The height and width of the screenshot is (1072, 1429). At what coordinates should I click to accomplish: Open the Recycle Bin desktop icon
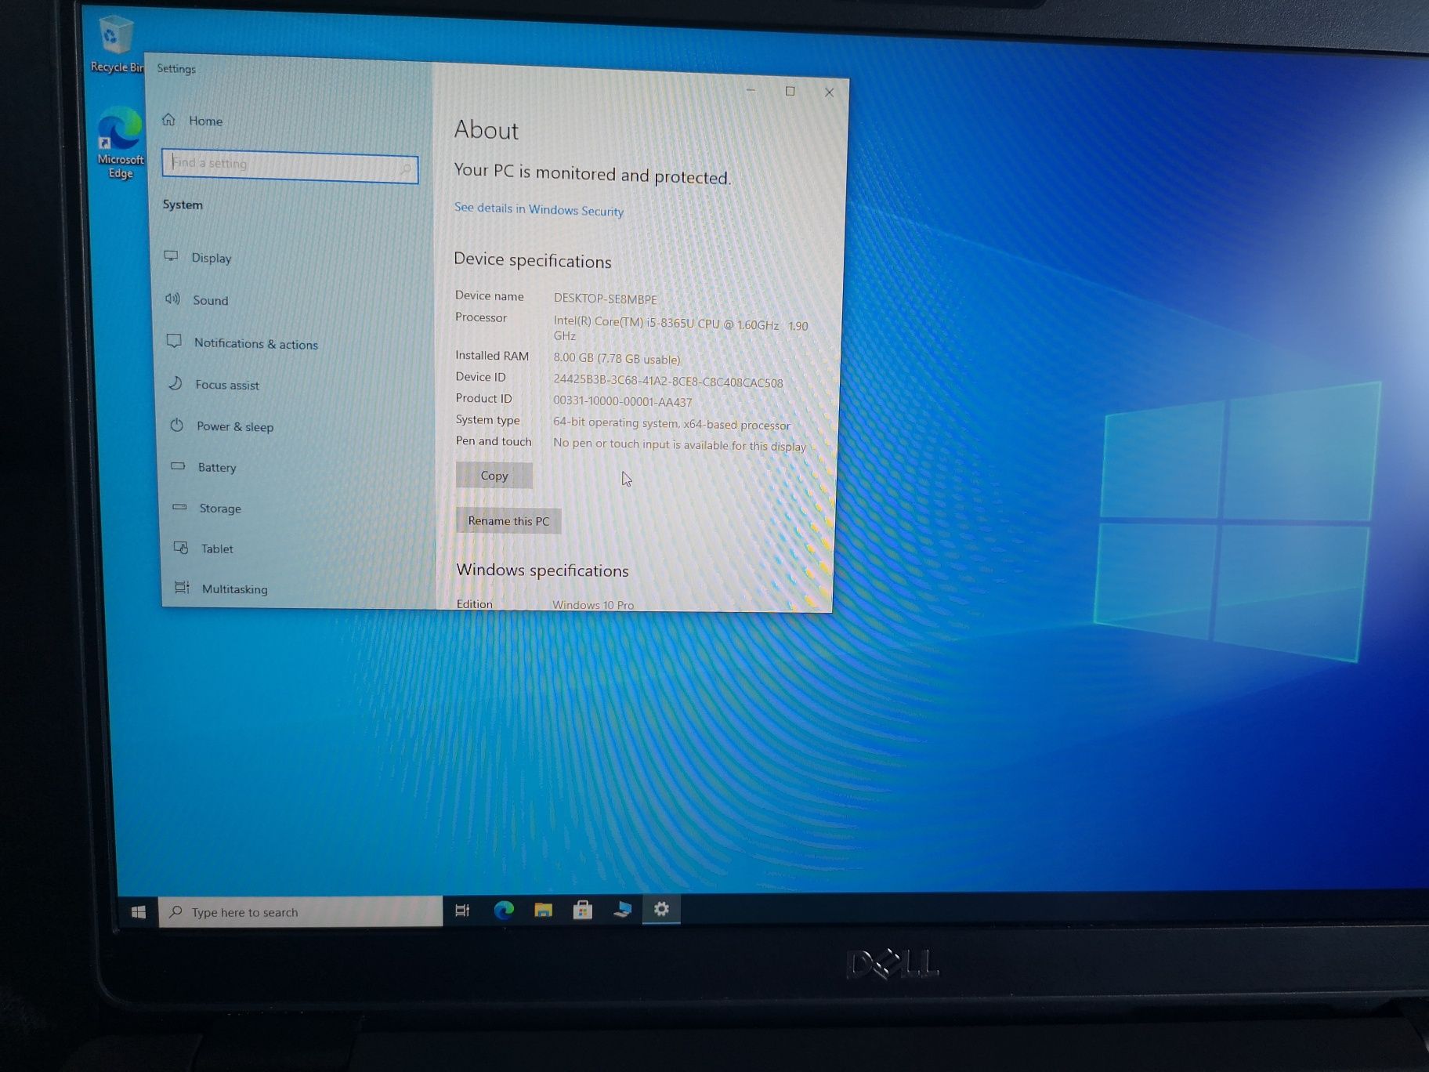tap(116, 44)
